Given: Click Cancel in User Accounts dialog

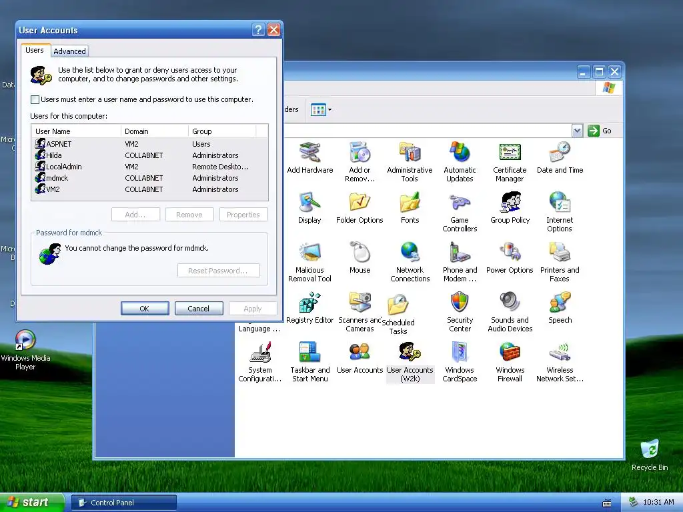Looking at the screenshot, I should pyautogui.click(x=199, y=308).
